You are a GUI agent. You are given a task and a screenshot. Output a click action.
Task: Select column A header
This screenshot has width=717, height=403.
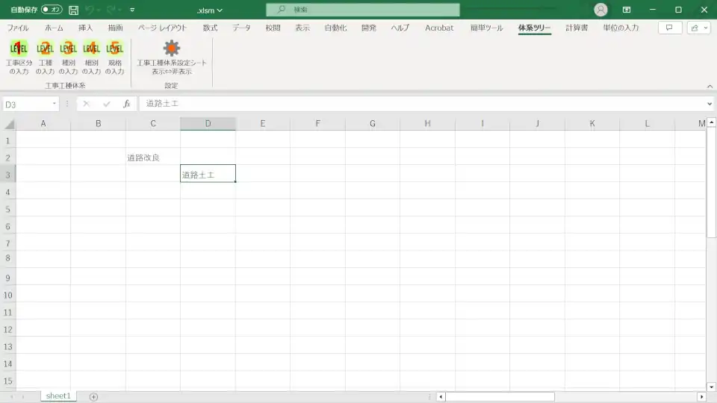coord(43,124)
